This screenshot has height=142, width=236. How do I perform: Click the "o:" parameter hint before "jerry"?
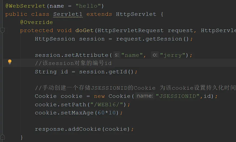(155, 55)
